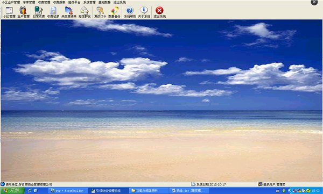Click the 登录用户:管理员 status text
The width and height of the screenshot is (323, 194).
click(x=274, y=184)
